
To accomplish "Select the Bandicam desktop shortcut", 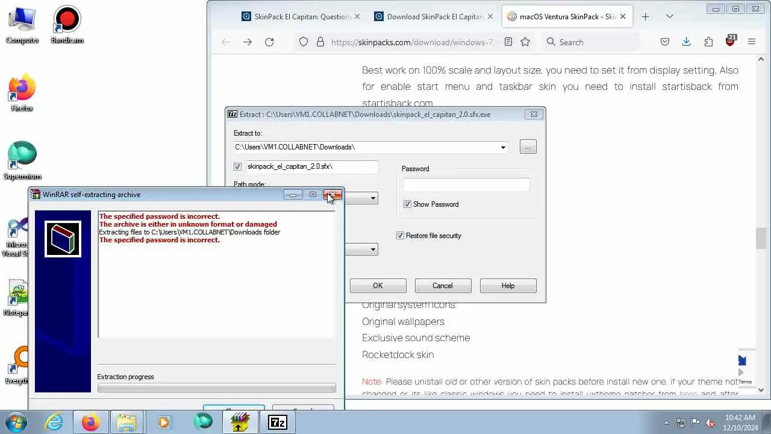I will [67, 25].
